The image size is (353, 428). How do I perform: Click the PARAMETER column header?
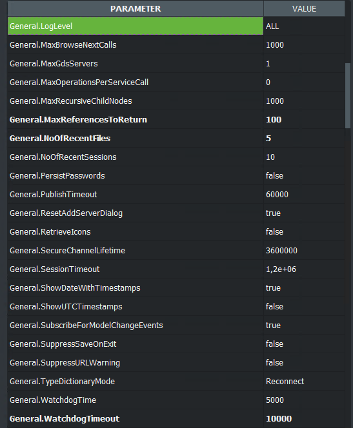(136, 9)
